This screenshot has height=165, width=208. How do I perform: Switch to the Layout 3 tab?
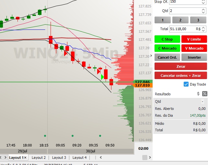[59, 158]
